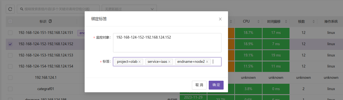Check the categraf01 row checkbox
This screenshot has height=100, width=343.
pyautogui.click(x=10, y=89)
